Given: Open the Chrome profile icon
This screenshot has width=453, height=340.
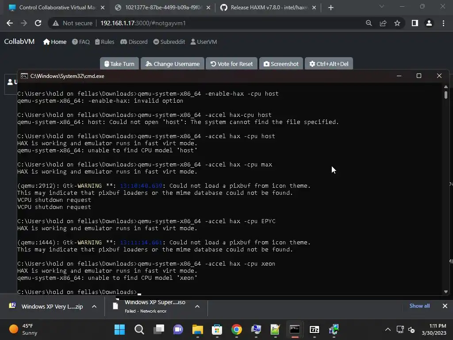Looking at the screenshot, I should point(429,23).
